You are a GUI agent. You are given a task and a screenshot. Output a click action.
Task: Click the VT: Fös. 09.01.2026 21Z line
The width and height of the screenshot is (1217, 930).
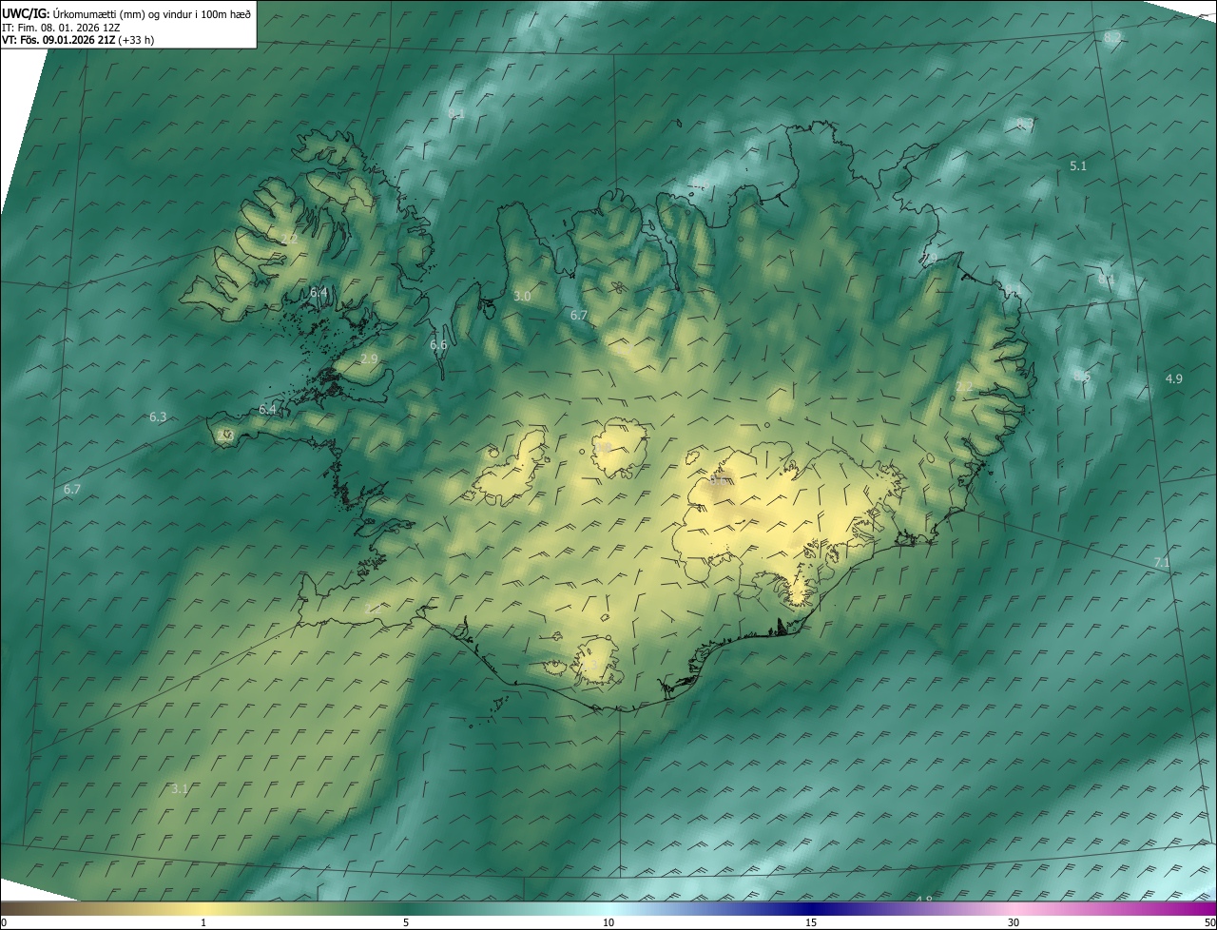click(78, 40)
